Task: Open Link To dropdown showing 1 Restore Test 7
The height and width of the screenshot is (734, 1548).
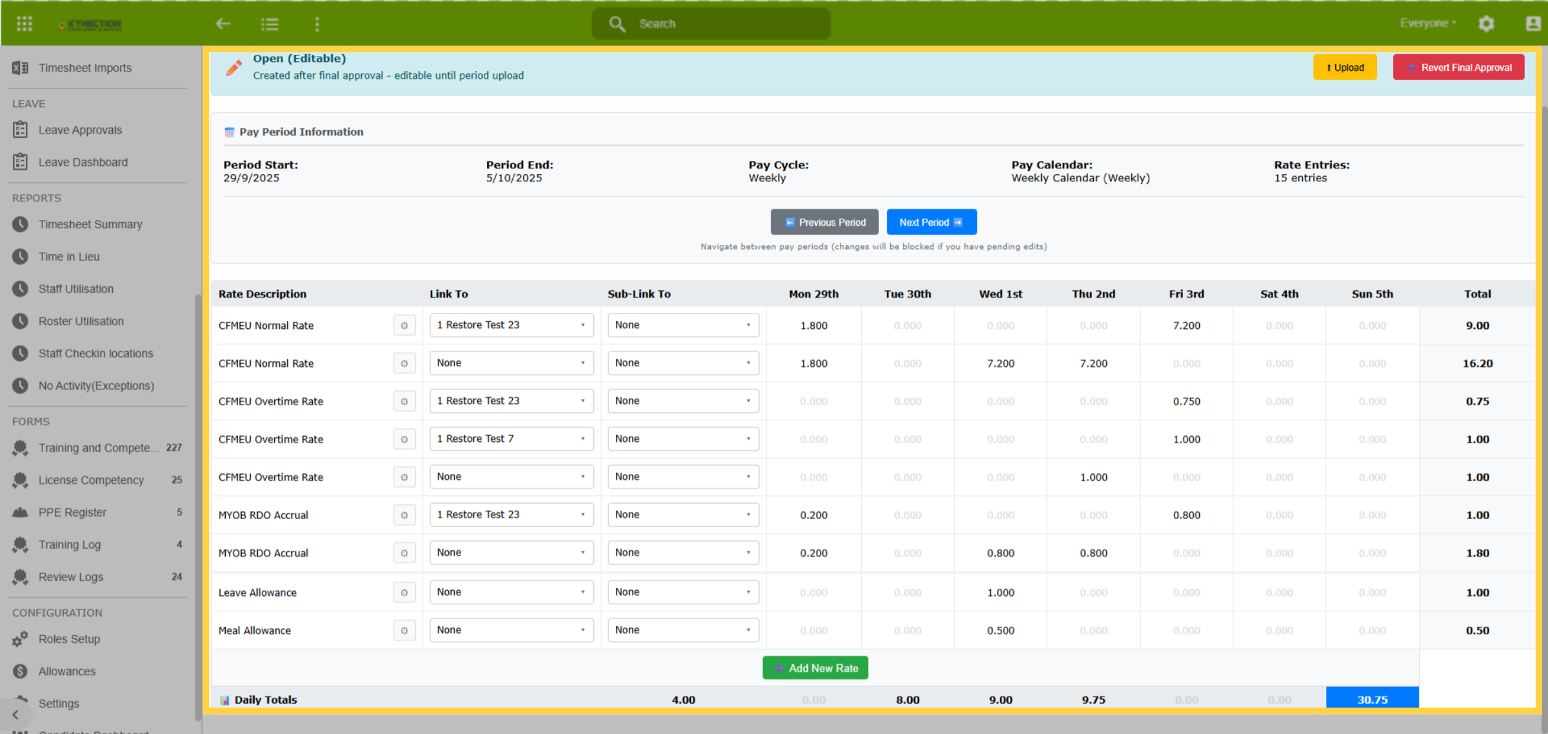Action: tap(511, 439)
